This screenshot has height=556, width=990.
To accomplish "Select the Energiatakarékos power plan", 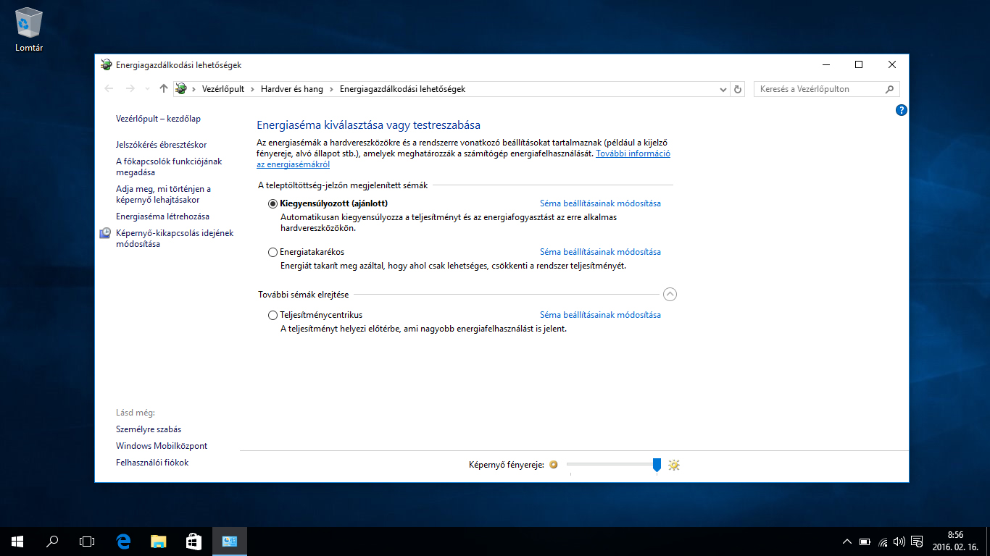I will (x=273, y=253).
